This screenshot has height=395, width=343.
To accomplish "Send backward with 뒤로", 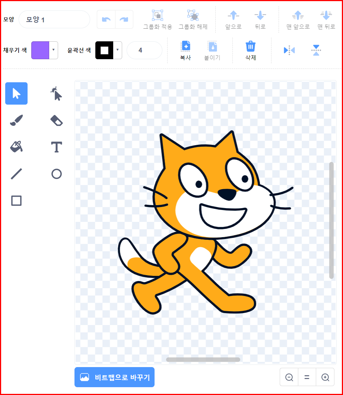I will (260, 20).
